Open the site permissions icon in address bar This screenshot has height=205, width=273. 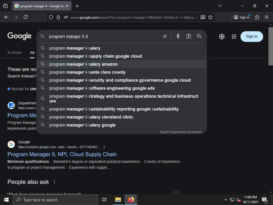tap(66, 17)
